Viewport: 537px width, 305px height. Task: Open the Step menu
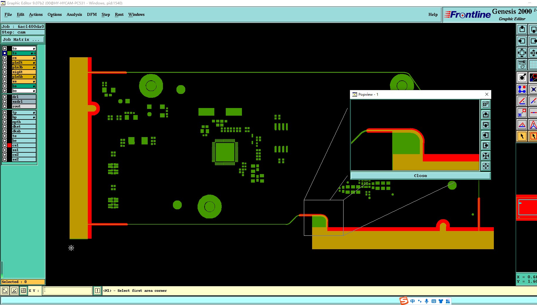coord(106,14)
